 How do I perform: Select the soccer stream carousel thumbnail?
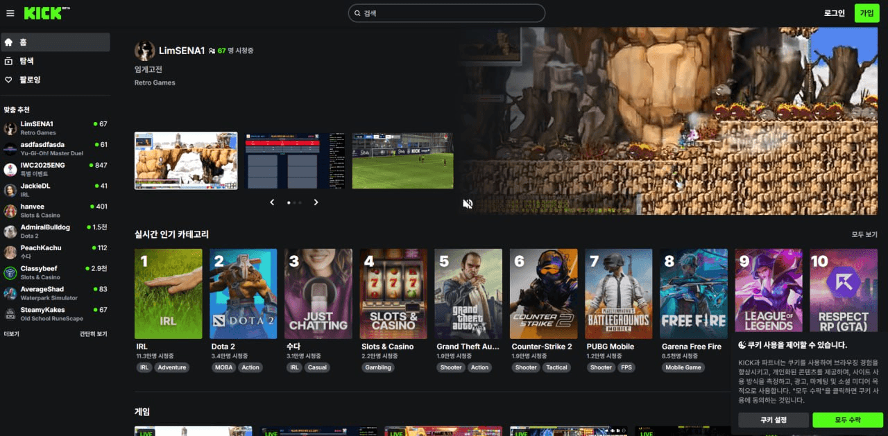click(x=402, y=161)
